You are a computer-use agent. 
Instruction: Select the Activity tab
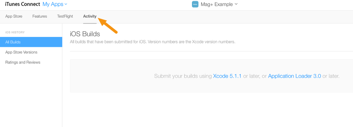[x=90, y=16]
